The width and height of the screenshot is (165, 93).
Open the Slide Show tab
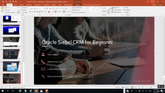pyautogui.click(x=46, y=5)
